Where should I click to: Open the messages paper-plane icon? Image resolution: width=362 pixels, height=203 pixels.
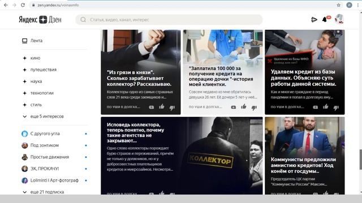coord(314,20)
